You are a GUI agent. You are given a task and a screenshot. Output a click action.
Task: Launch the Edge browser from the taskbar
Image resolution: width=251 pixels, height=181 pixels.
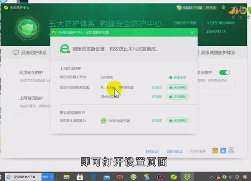tap(94, 177)
